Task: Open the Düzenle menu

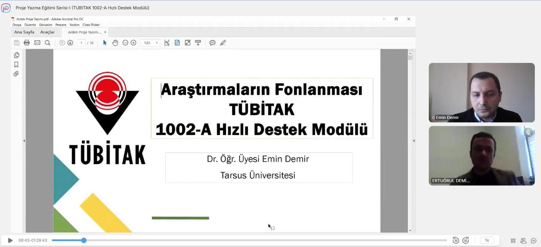Action: pyautogui.click(x=30, y=25)
